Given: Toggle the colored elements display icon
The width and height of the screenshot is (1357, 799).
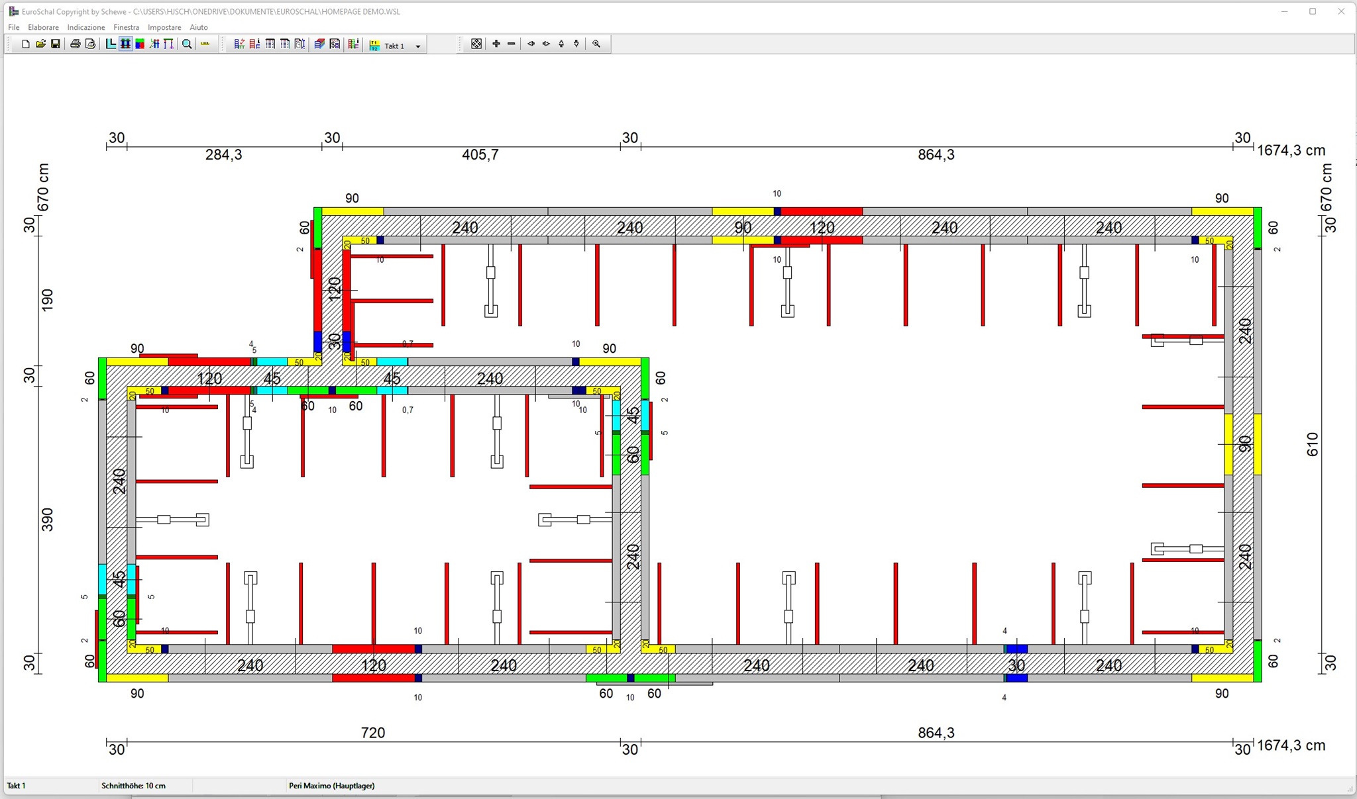Looking at the screenshot, I should click(x=140, y=44).
